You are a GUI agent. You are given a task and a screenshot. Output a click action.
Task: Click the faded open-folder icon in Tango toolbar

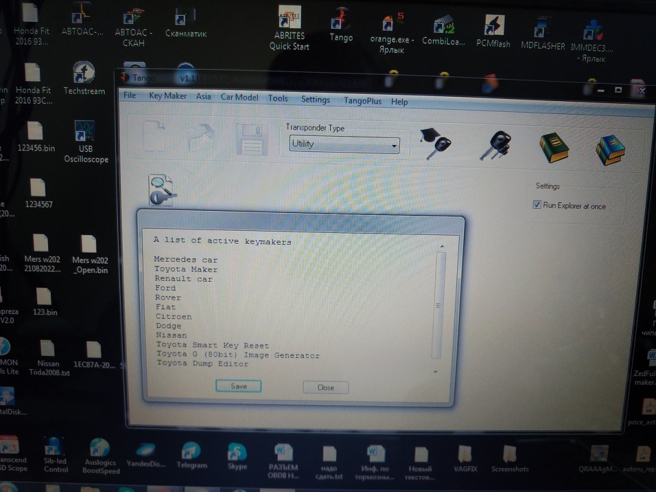[x=202, y=137]
